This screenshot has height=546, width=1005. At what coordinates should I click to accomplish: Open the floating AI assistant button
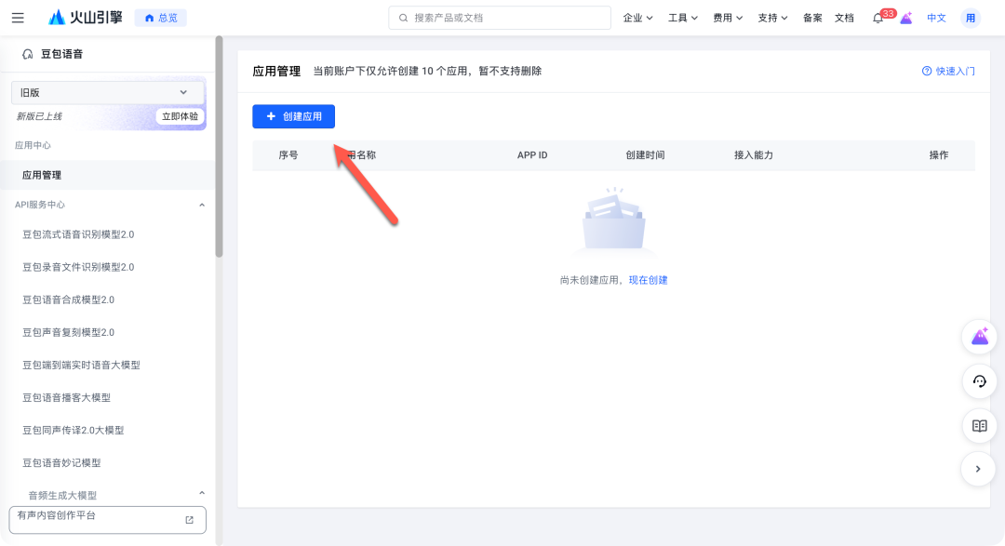pyautogui.click(x=979, y=337)
